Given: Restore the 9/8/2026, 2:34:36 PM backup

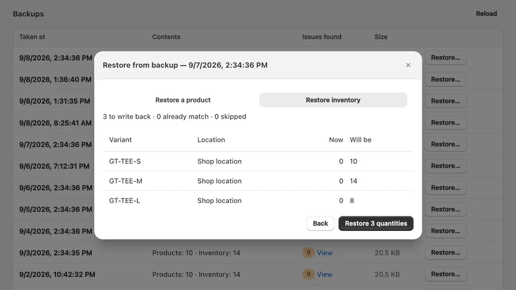Looking at the screenshot, I should [446, 57].
